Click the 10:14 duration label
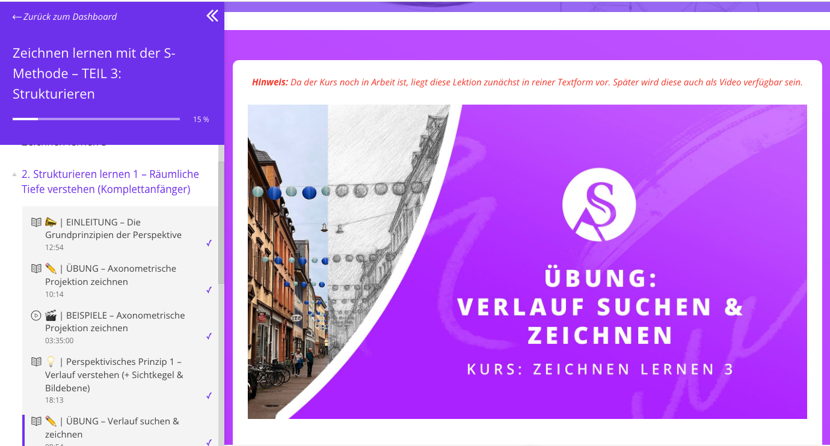Image resolution: width=830 pixels, height=446 pixels. (x=54, y=295)
